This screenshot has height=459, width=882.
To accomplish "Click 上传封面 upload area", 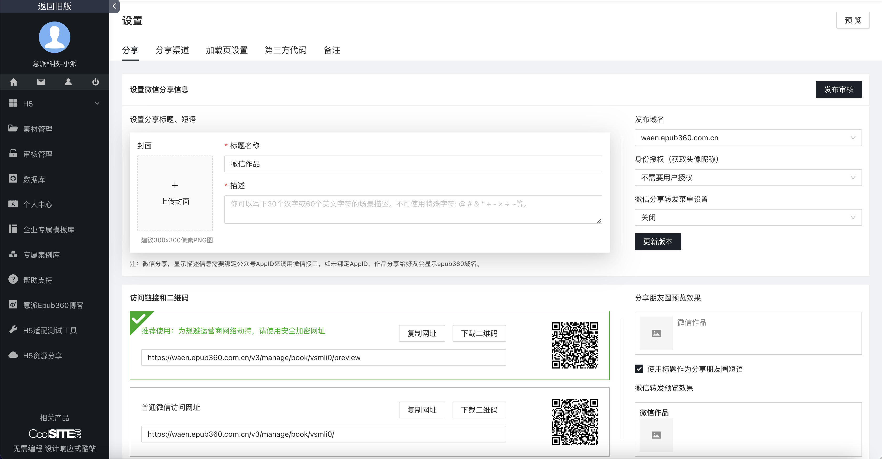I will (x=175, y=193).
